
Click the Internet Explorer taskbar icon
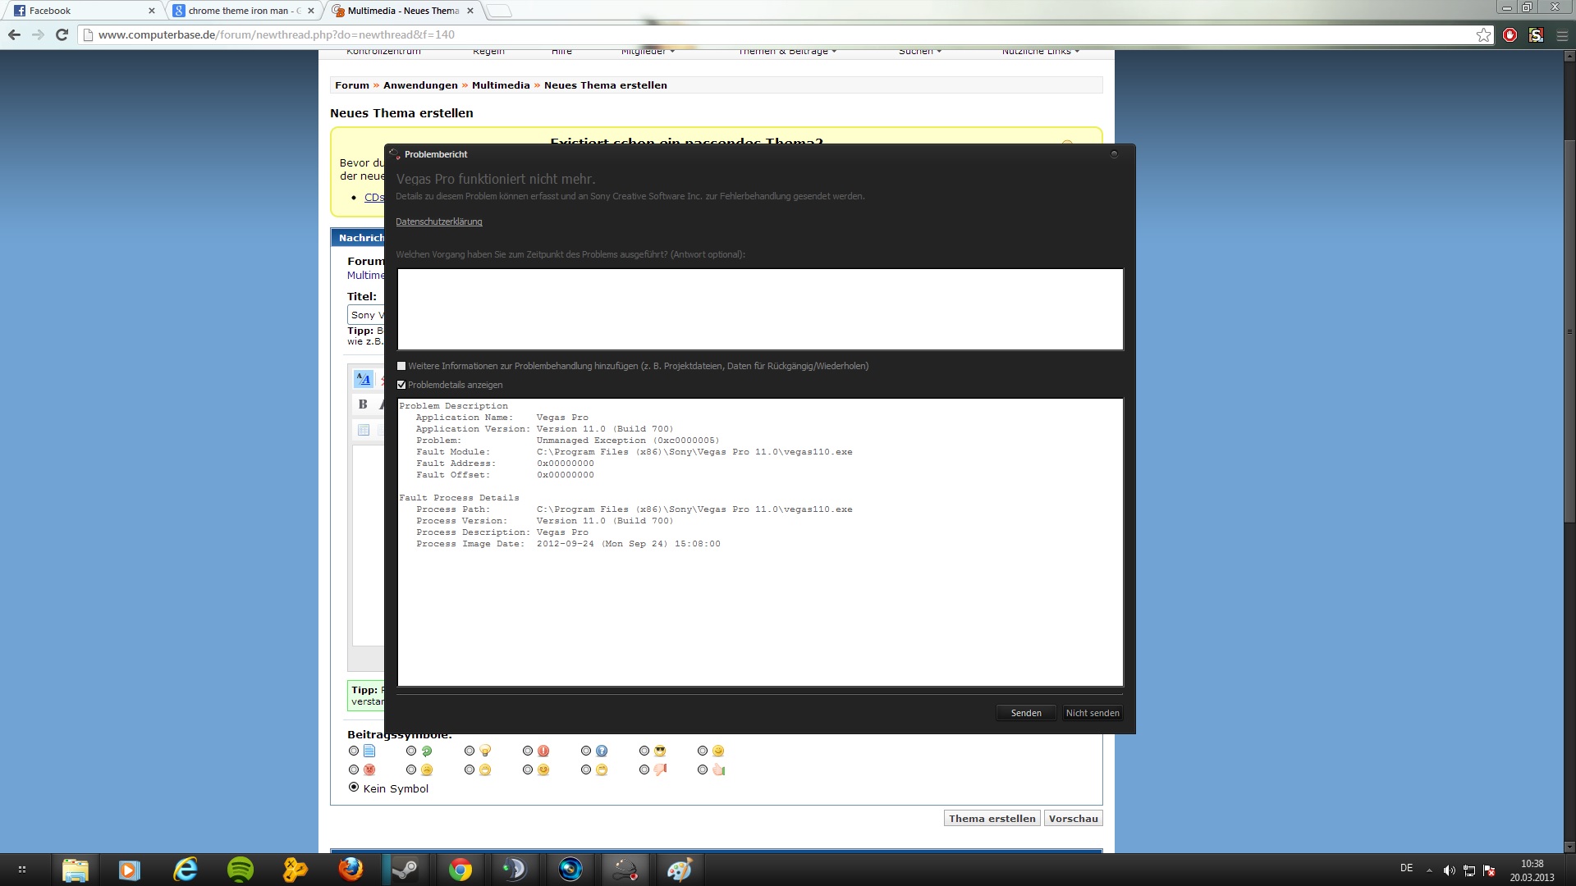click(x=186, y=869)
